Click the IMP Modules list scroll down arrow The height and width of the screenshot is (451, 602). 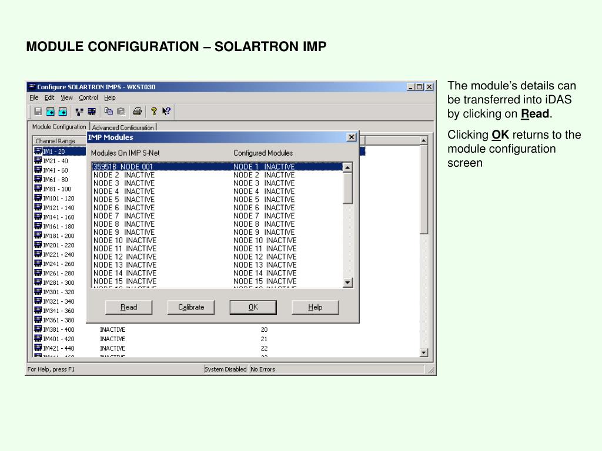click(x=347, y=282)
